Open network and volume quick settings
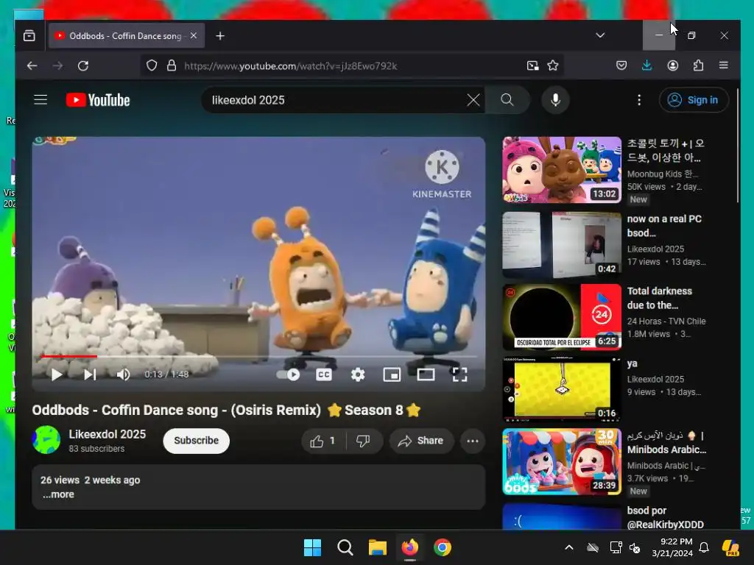The image size is (754, 565). 625,547
